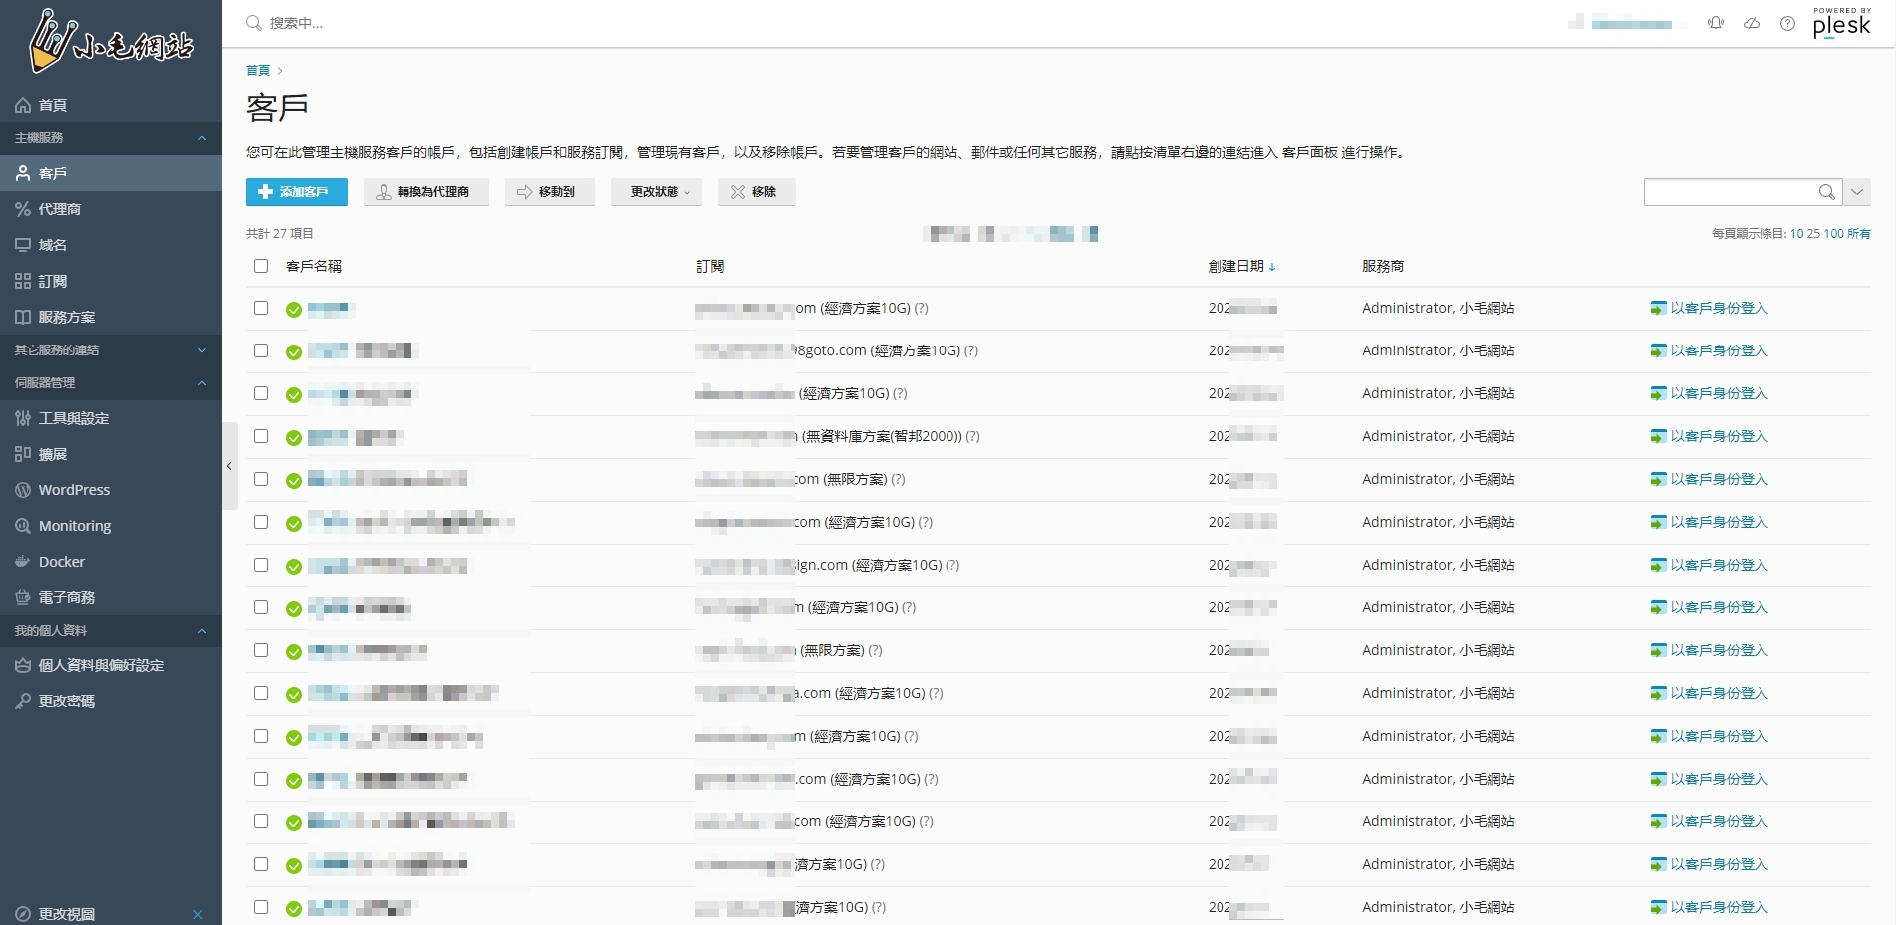Open WordPress in the sidebar
Screen dimensions: 1896x925
click(x=74, y=490)
